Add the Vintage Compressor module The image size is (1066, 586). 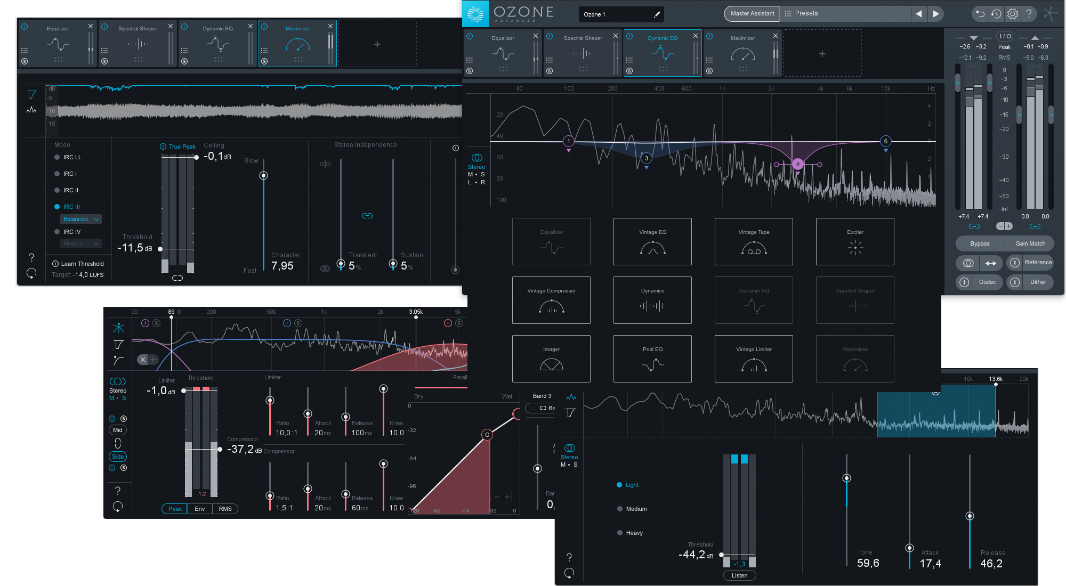point(551,300)
